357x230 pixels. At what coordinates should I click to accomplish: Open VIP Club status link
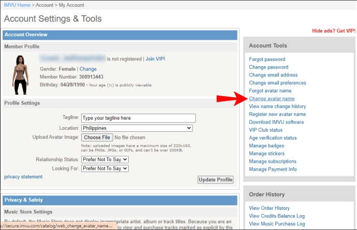tap(266, 130)
